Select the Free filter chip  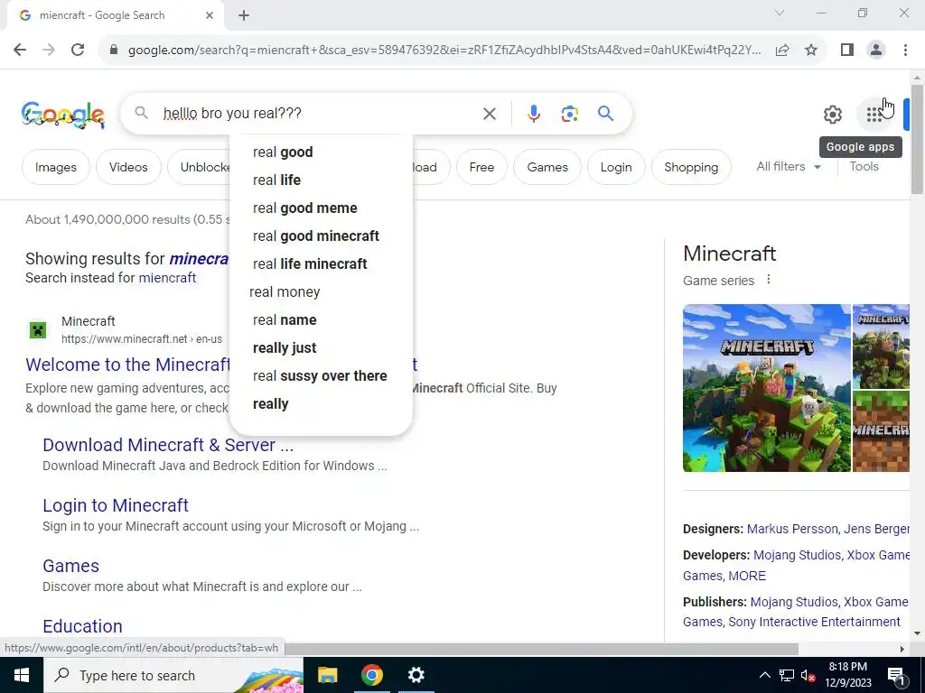click(481, 167)
